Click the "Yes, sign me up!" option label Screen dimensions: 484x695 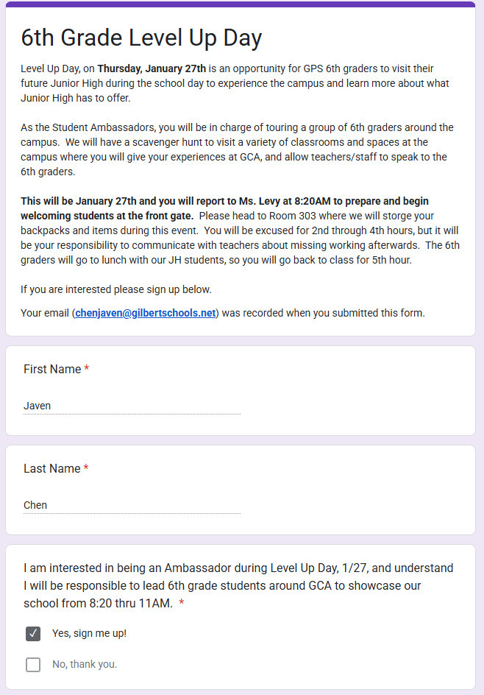tap(89, 633)
